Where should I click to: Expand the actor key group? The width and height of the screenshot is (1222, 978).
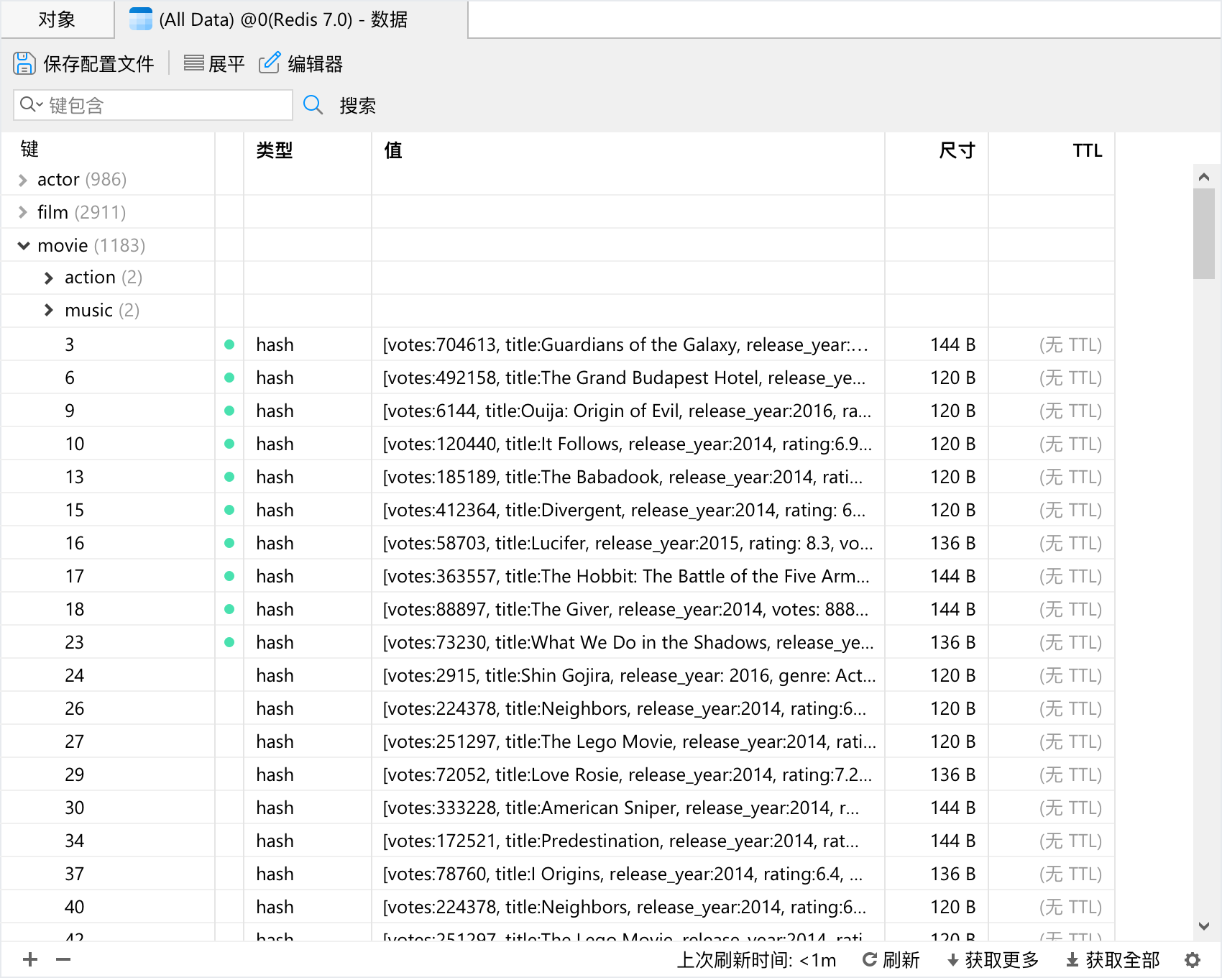(x=23, y=180)
